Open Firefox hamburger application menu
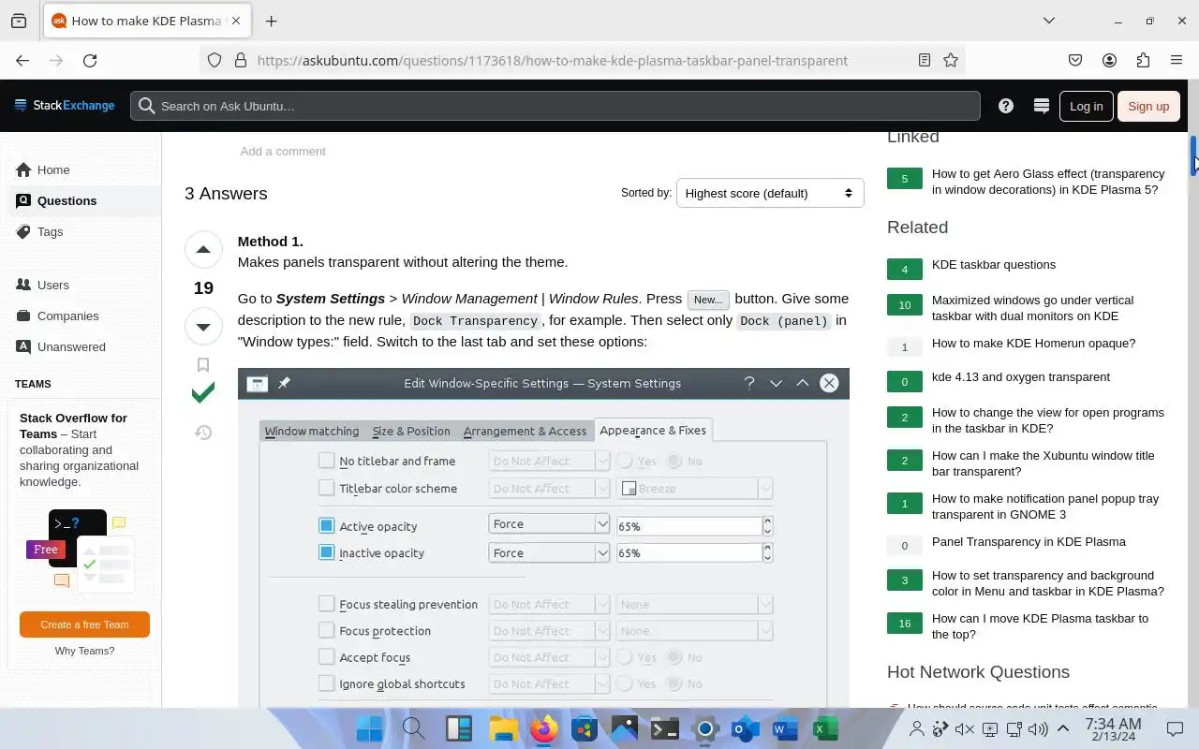1199x749 pixels. (1177, 60)
